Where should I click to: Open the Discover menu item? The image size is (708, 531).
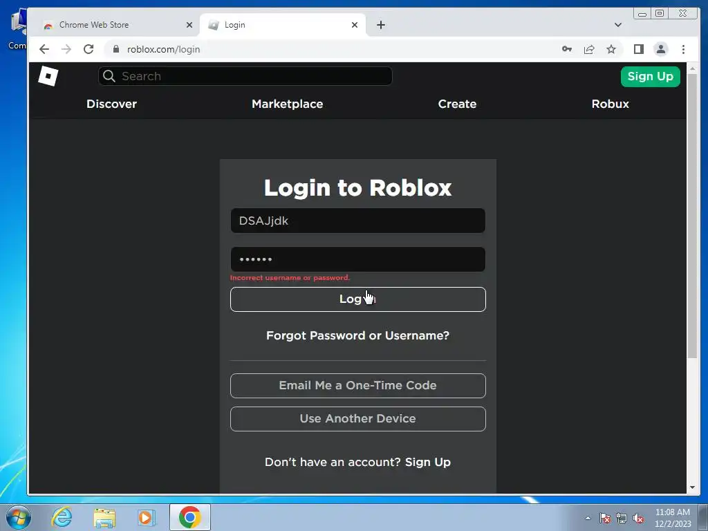coord(111,104)
